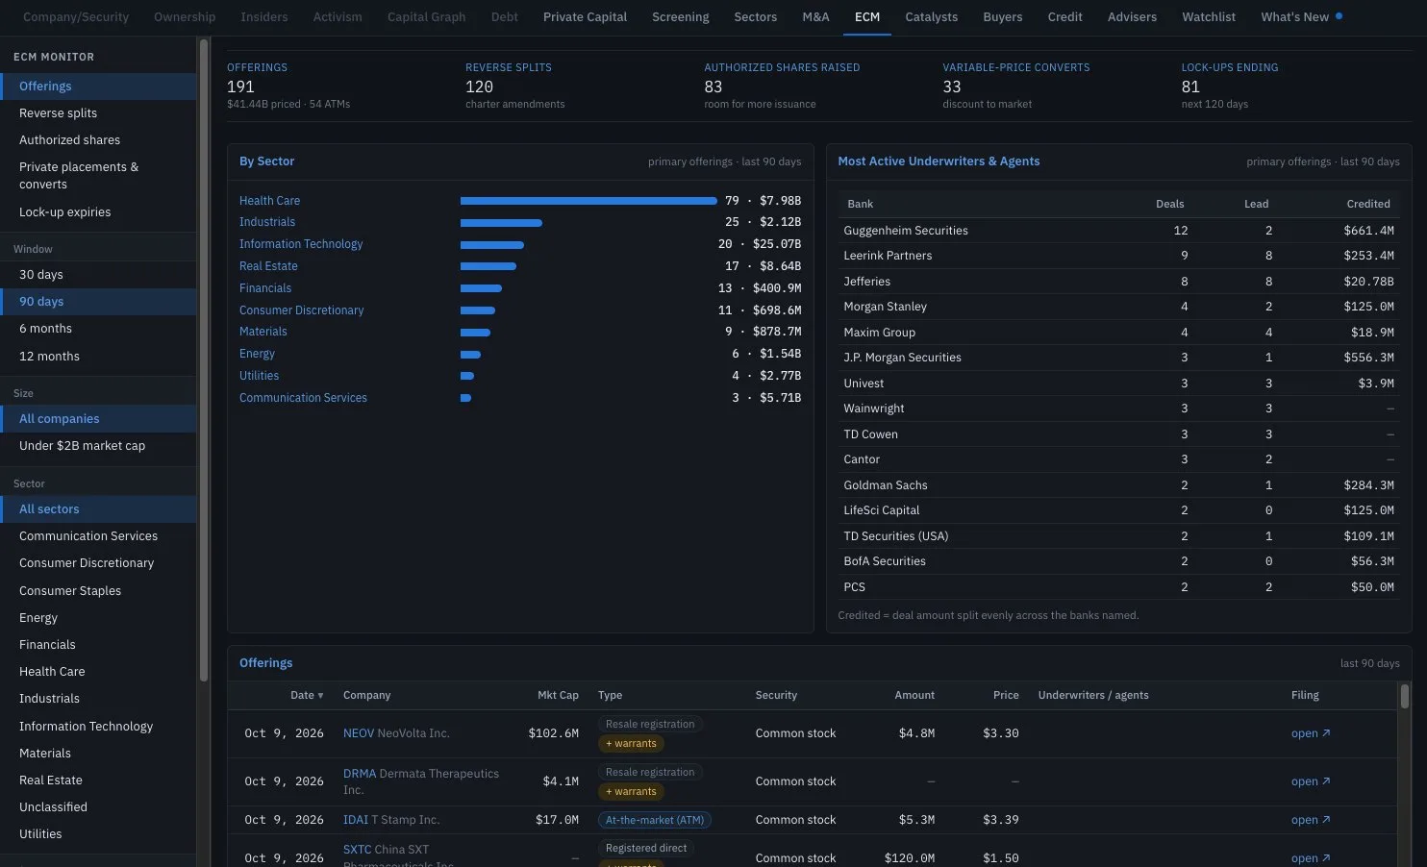Filter sidebar sector to Consumer Staples

click(x=98, y=591)
